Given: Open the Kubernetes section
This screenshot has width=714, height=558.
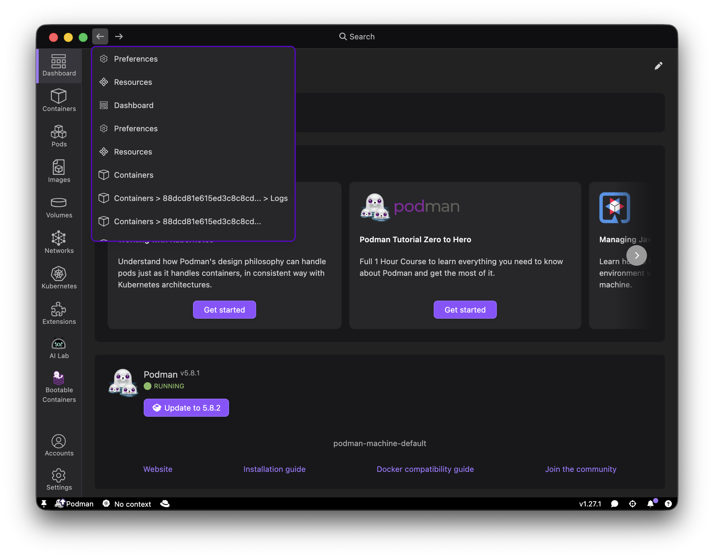Looking at the screenshot, I should (x=59, y=277).
